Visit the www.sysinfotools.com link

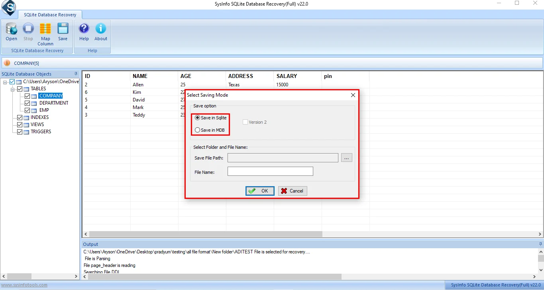(x=24, y=285)
